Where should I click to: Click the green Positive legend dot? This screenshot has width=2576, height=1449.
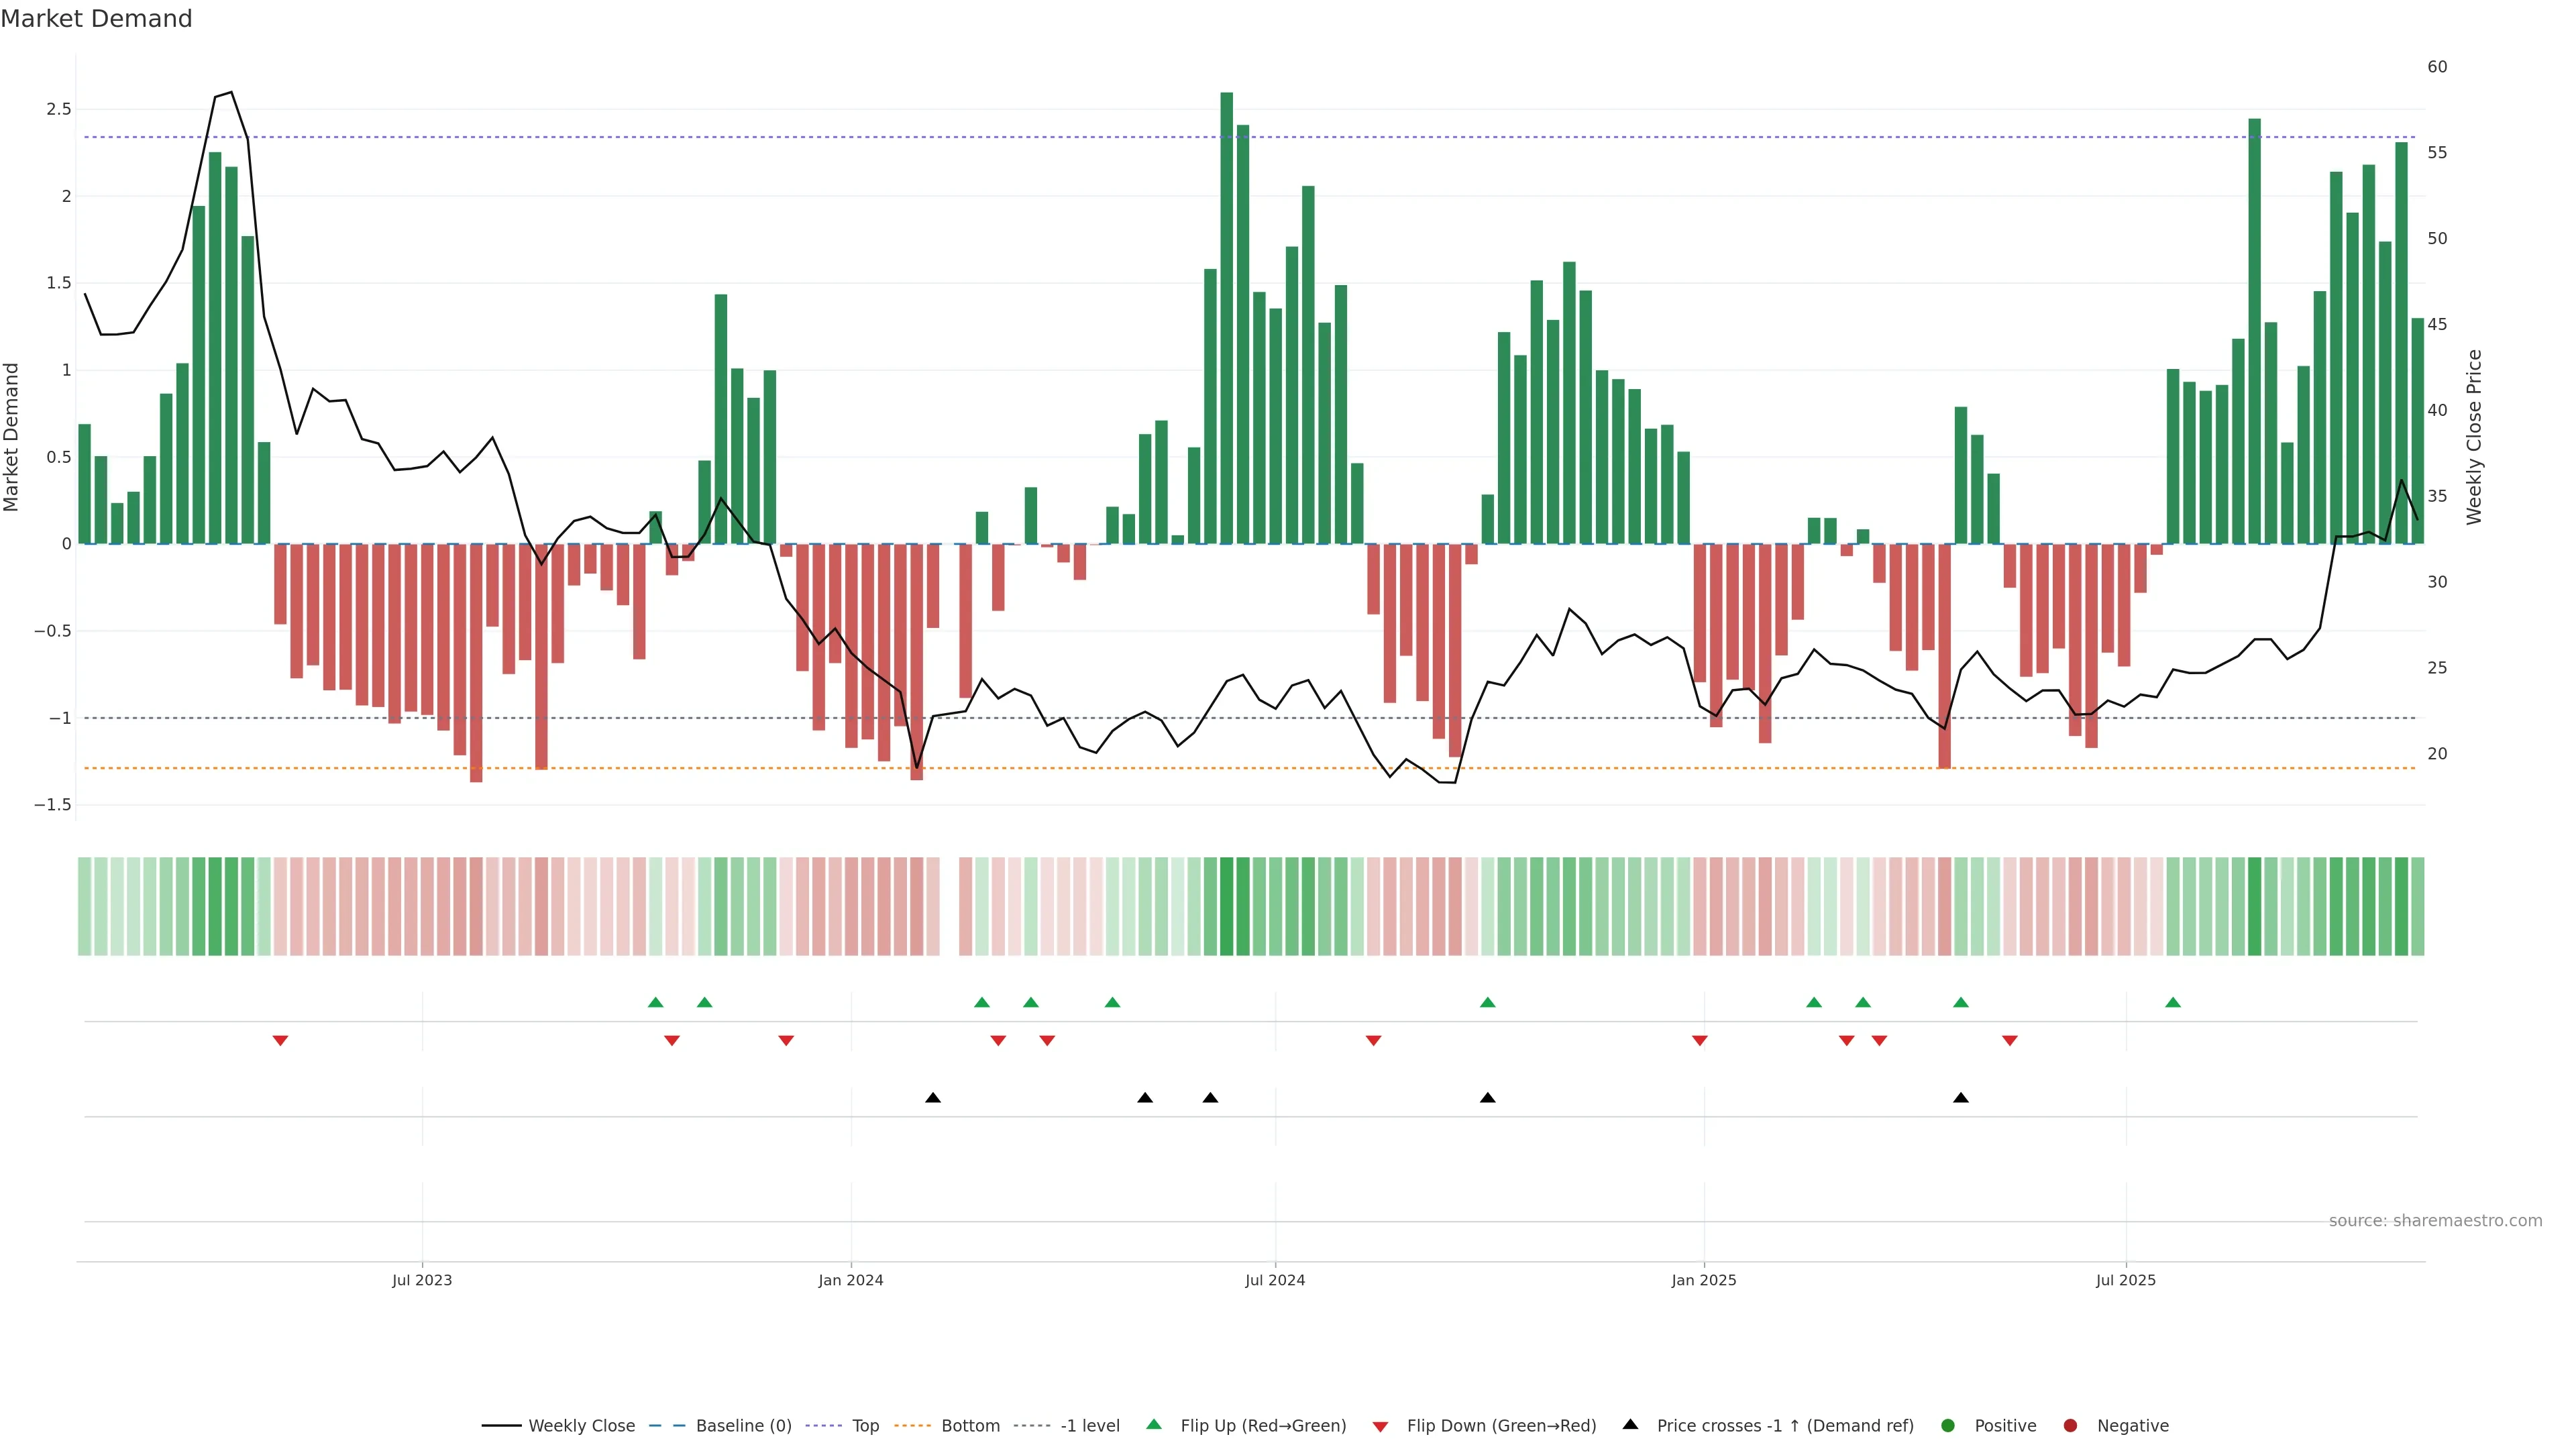1947,1425
